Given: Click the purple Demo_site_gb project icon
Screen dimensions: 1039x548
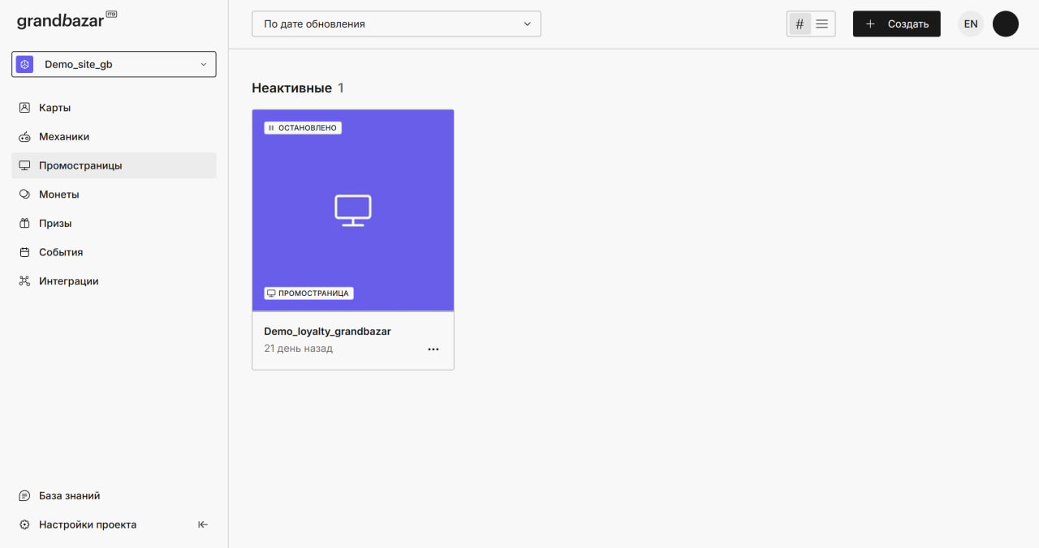Looking at the screenshot, I should pos(24,64).
